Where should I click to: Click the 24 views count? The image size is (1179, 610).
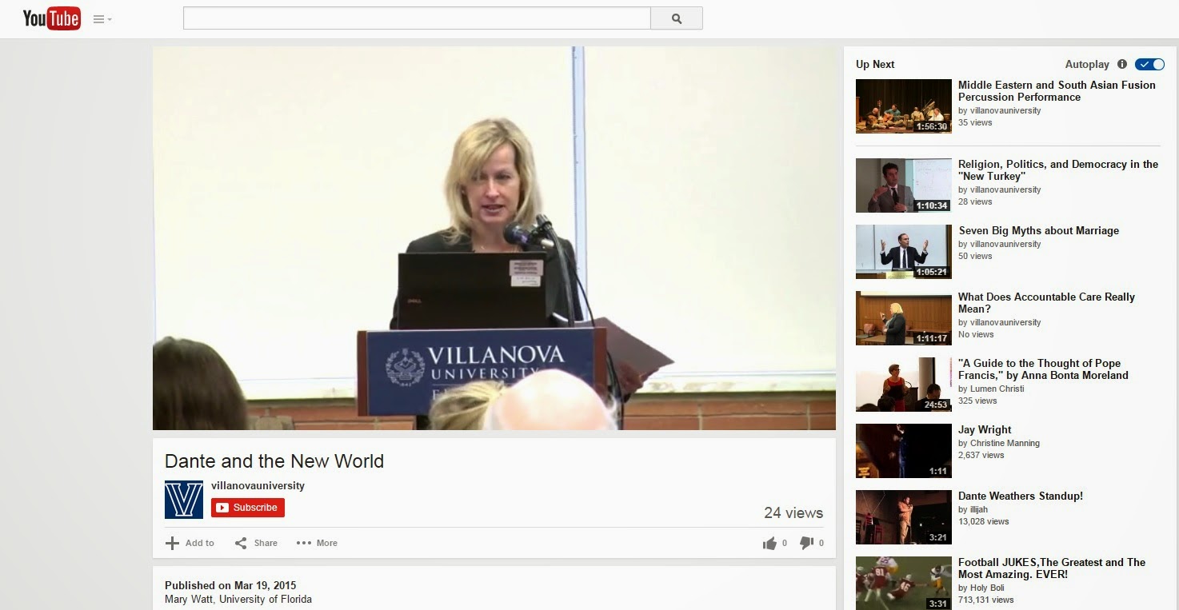coord(793,513)
